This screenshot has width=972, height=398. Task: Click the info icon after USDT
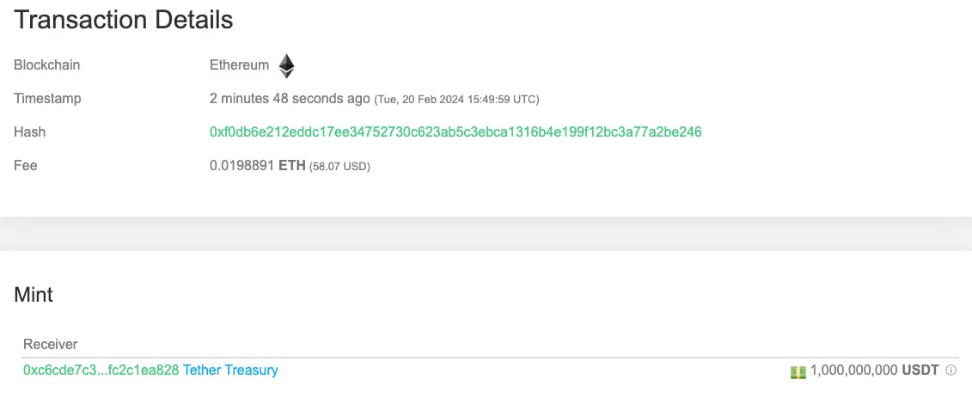(x=951, y=370)
